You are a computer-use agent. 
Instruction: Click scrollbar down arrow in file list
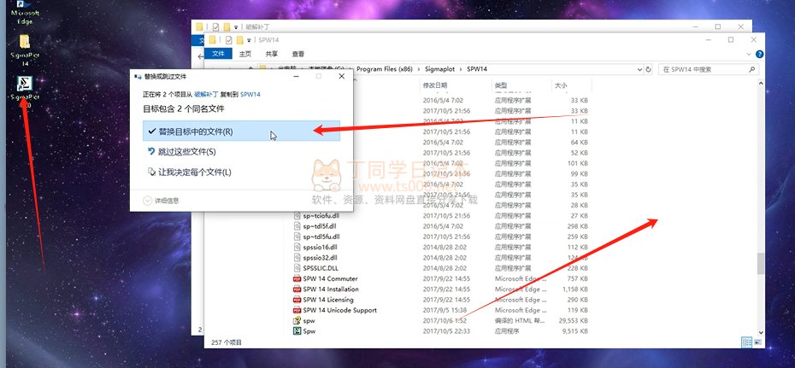(x=760, y=333)
